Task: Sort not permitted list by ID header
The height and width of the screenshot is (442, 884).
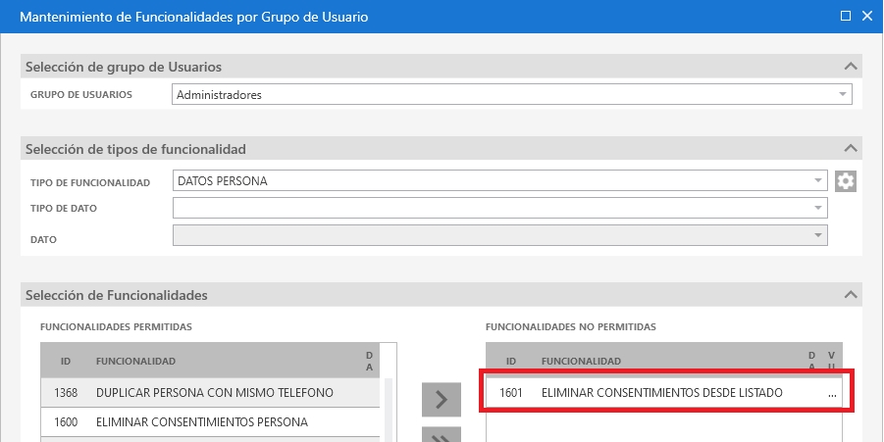Action: (511, 361)
